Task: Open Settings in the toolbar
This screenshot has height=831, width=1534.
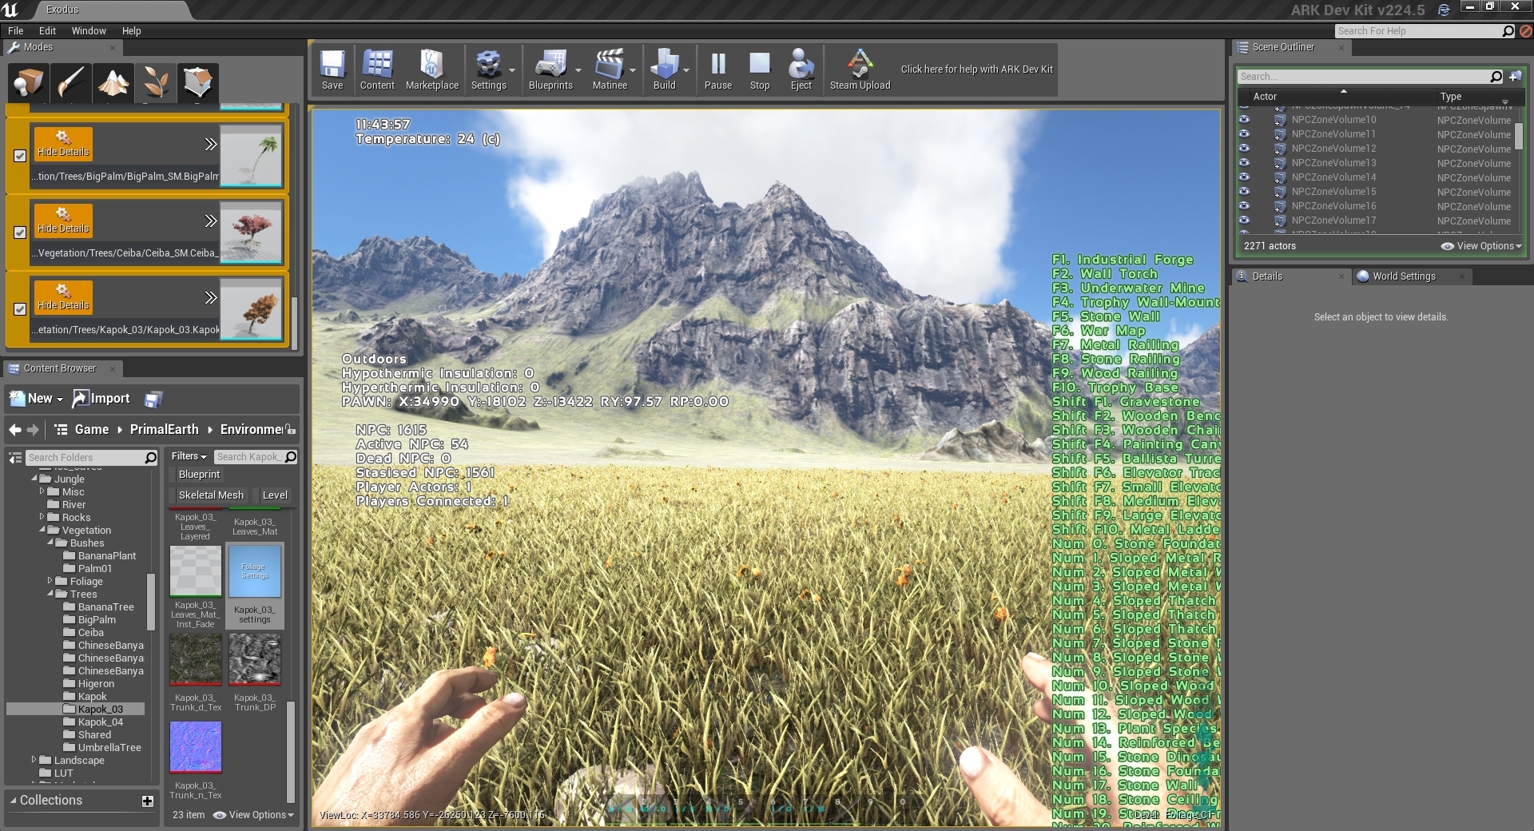Action: [488, 70]
